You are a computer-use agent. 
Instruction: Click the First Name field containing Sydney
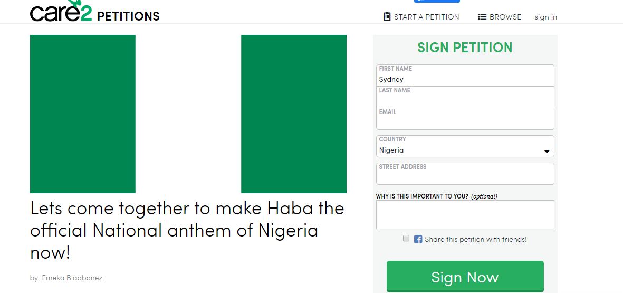coord(465,80)
